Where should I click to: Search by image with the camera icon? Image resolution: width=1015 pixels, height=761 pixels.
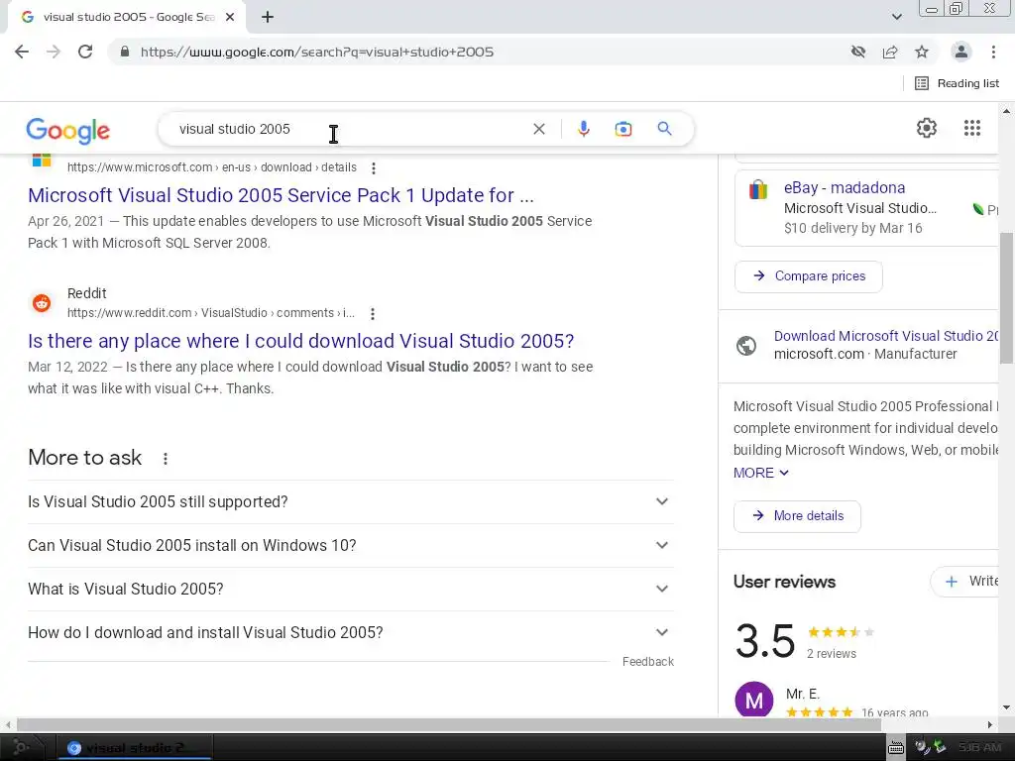point(622,129)
